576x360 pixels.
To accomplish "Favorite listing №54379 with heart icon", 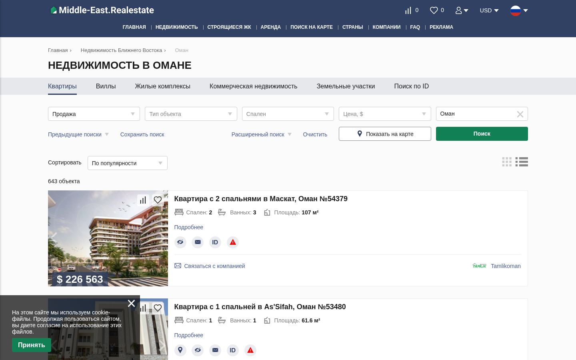I will point(158,200).
